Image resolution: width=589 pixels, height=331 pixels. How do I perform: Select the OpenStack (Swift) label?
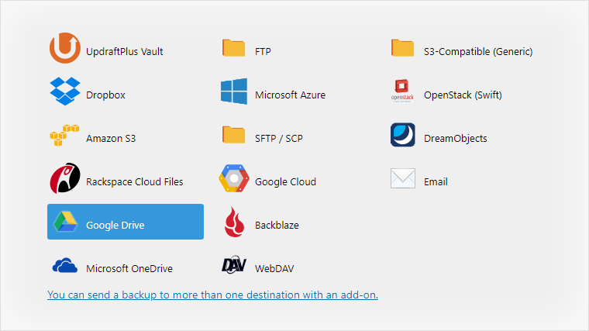[463, 95]
